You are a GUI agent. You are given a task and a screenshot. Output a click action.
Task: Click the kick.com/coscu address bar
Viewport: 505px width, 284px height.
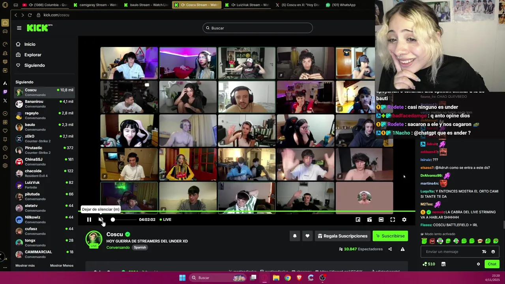tap(56, 15)
